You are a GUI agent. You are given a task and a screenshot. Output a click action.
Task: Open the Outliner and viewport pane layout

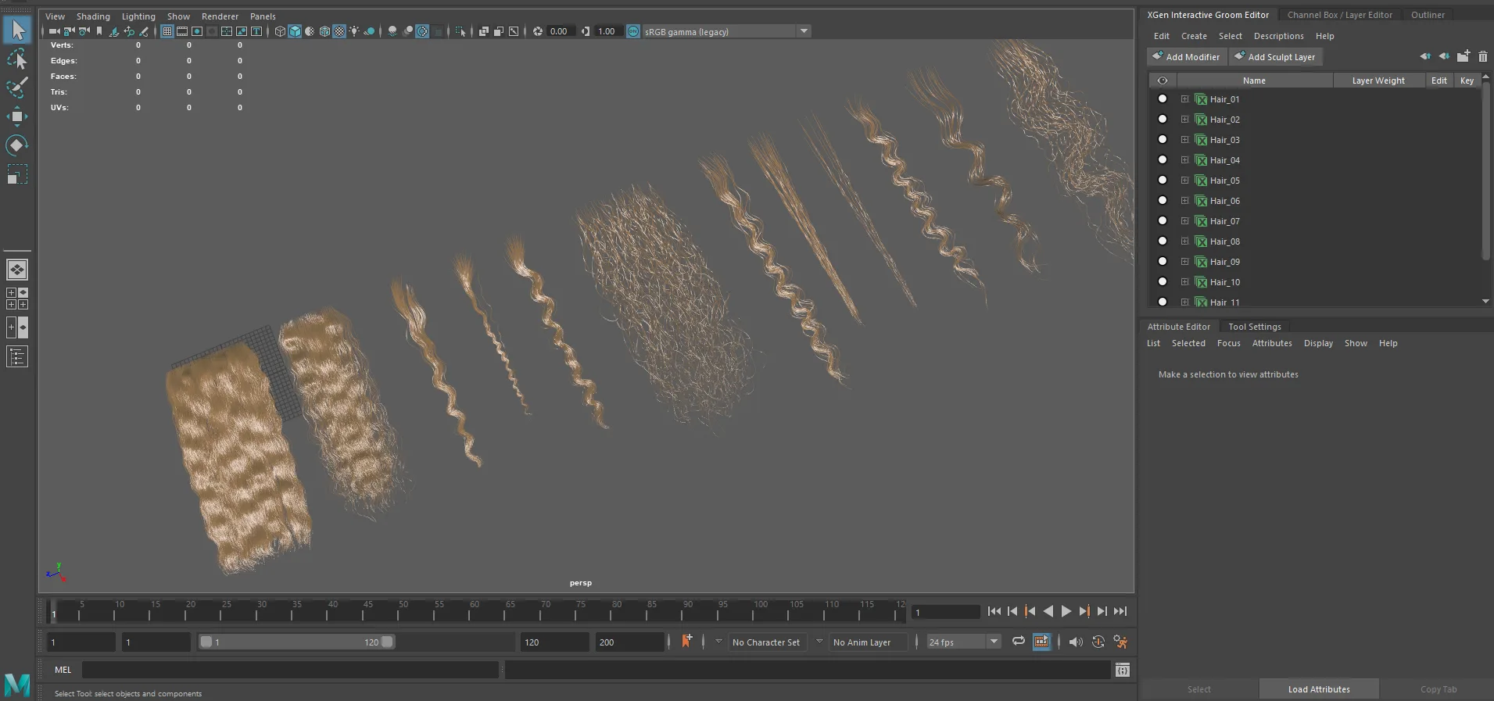click(x=17, y=327)
